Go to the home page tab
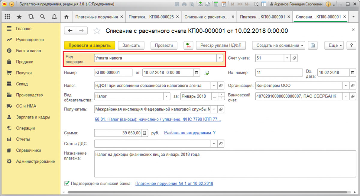 [67, 17]
